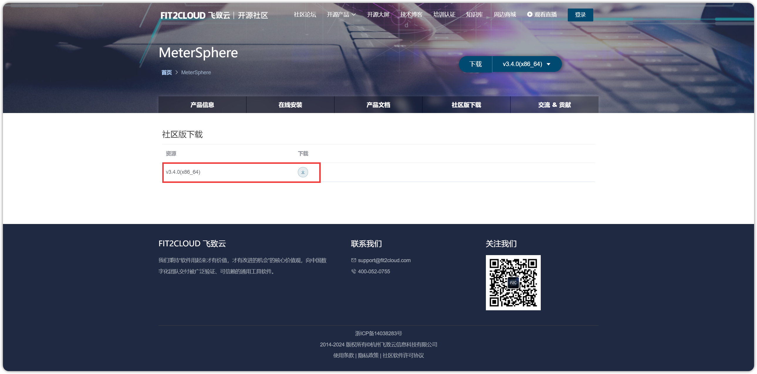Click the 下载 column header in table
This screenshot has width=757, height=374.
pos(303,154)
